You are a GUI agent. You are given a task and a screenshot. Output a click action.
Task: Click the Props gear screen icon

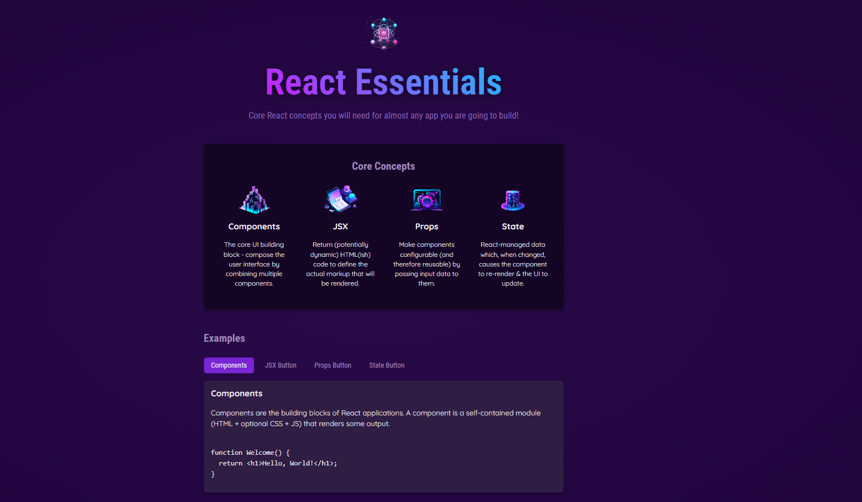(427, 200)
